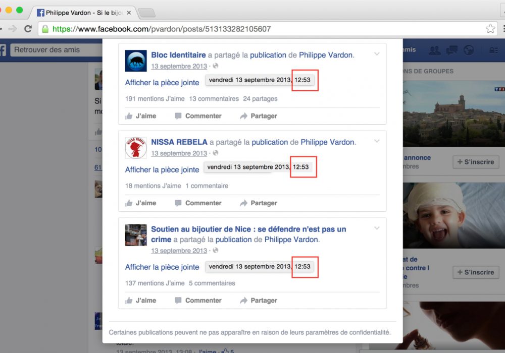
Task: Open the Facebook notifications globe icon
Action: tap(469, 50)
